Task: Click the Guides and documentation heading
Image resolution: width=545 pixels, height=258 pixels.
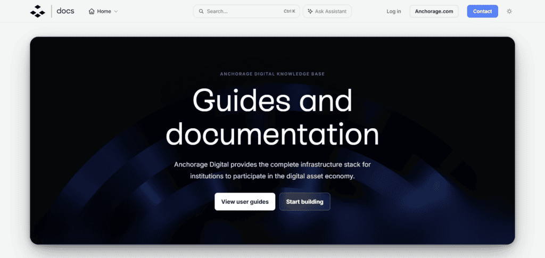Action: point(272,118)
